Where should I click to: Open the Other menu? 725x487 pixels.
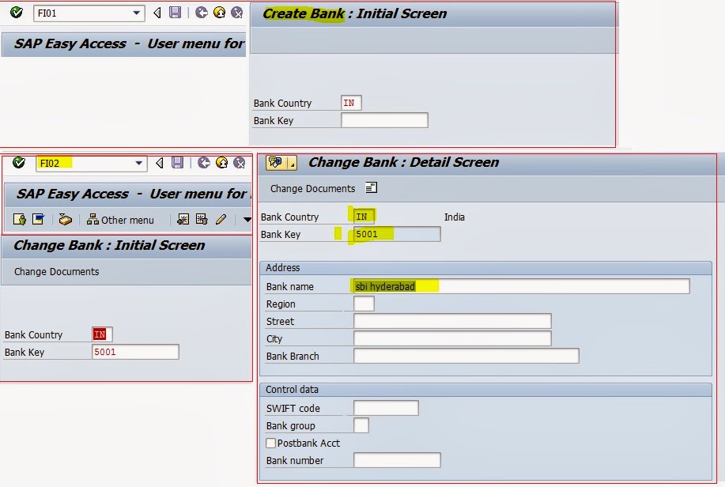(119, 220)
